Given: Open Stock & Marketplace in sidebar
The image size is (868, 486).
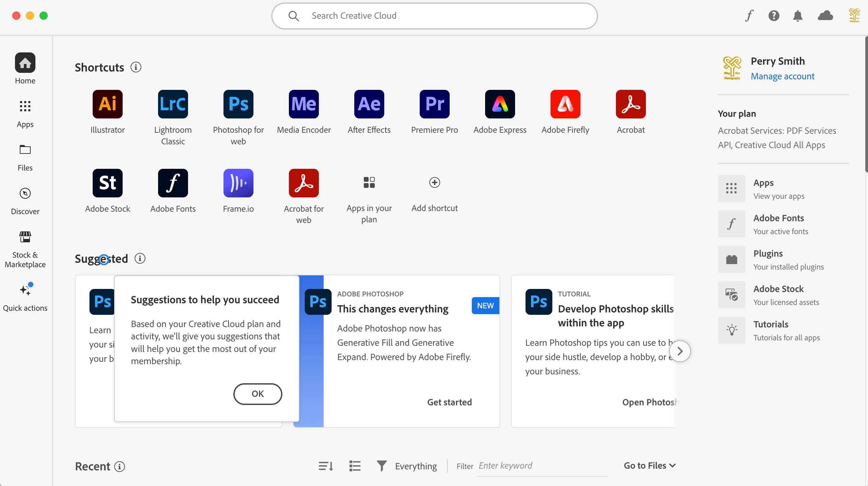Looking at the screenshot, I should tap(25, 249).
